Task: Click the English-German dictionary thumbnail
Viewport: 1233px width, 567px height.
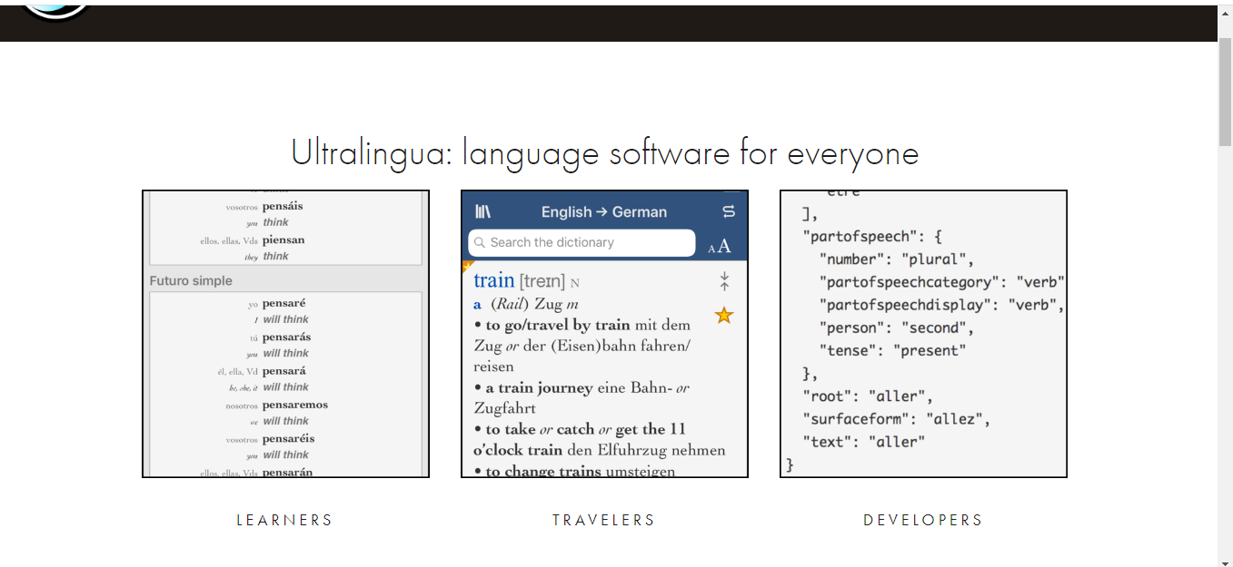Action: click(x=604, y=334)
